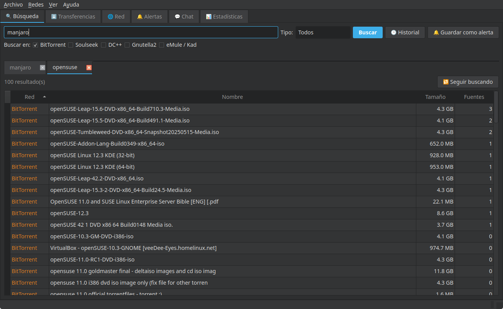Uncheck the BitTorrent network checkbox
The image size is (503, 309).
tap(35, 45)
